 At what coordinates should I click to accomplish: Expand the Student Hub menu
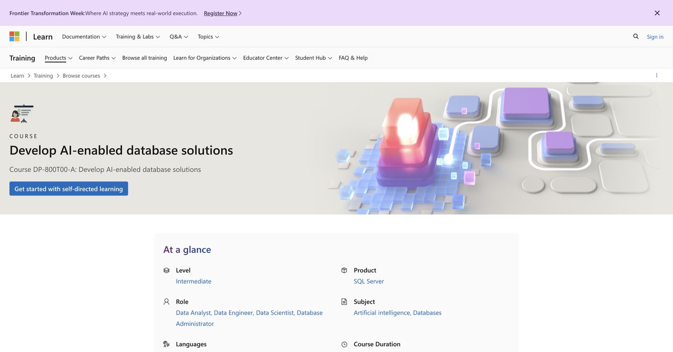coord(314,58)
